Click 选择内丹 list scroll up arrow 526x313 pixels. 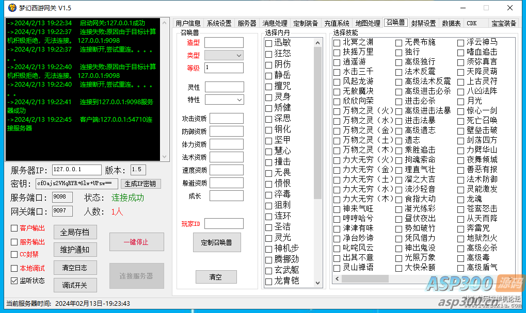pos(318,42)
